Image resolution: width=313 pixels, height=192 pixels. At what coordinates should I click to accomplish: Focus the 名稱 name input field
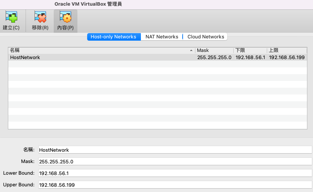(175, 150)
